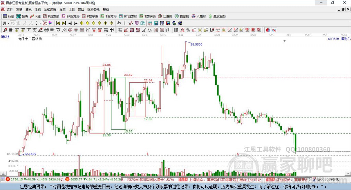Viewport: 351px width, 190px height.
Task: Toggle the colored flag indicator icon
Action: coord(51,23)
